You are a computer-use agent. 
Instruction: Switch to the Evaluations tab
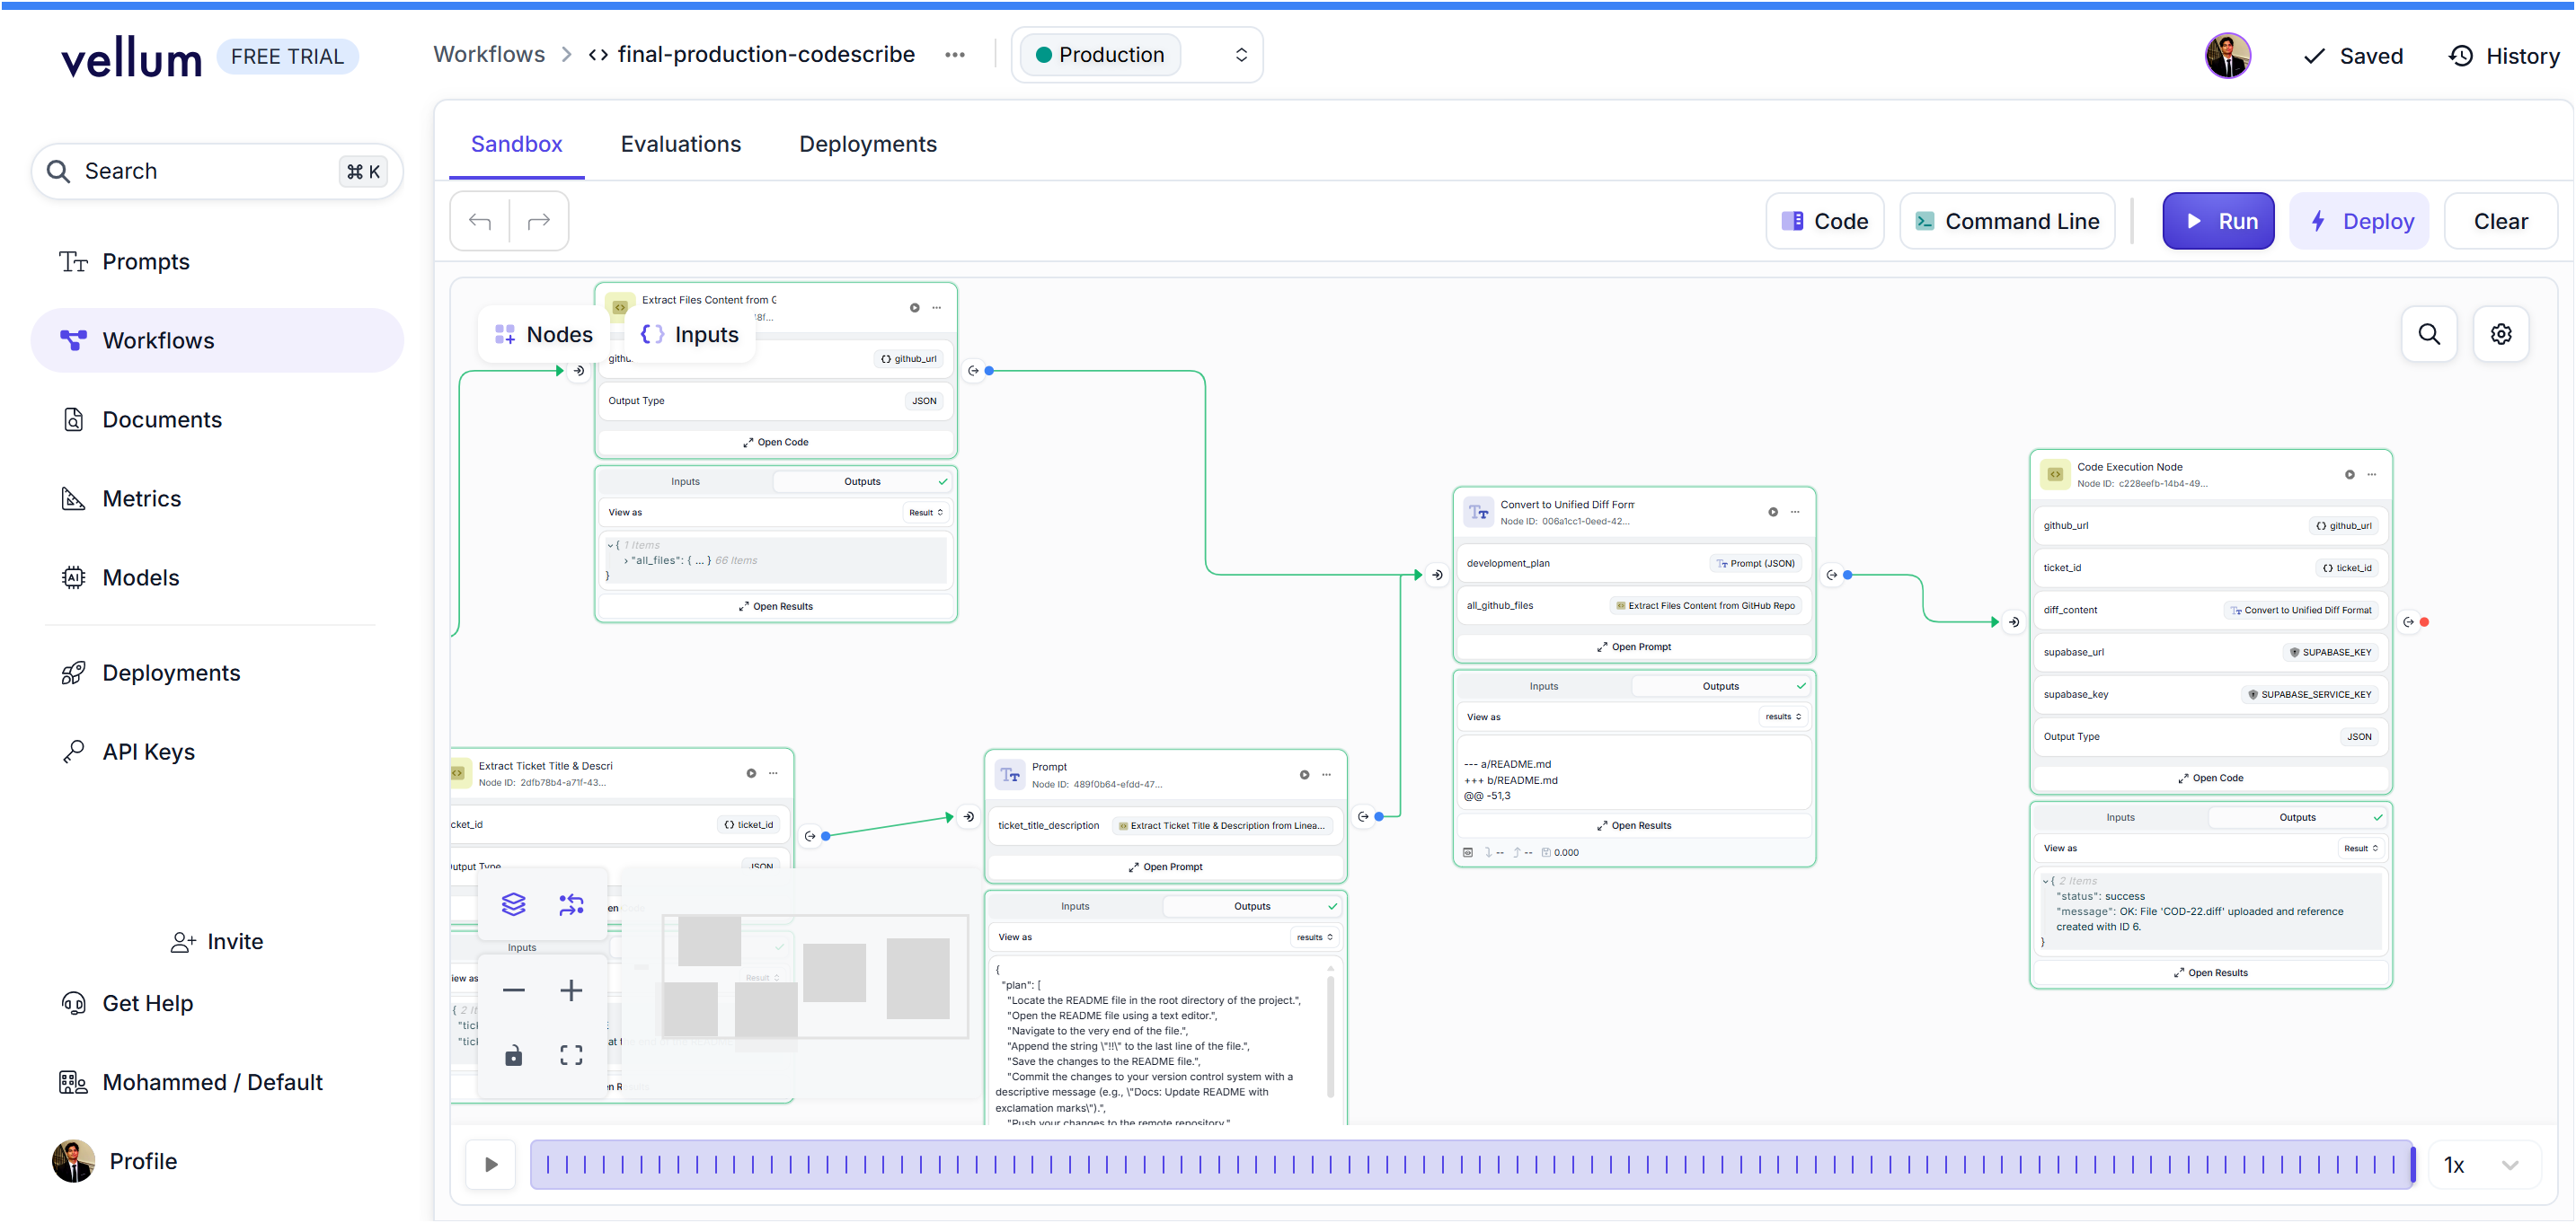pyautogui.click(x=680, y=144)
